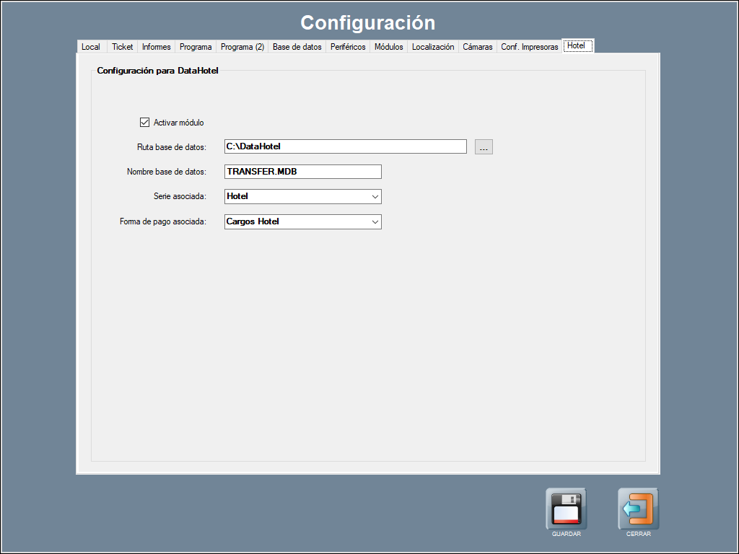Select the Programa tab
The image size is (739, 554).
[x=196, y=47]
